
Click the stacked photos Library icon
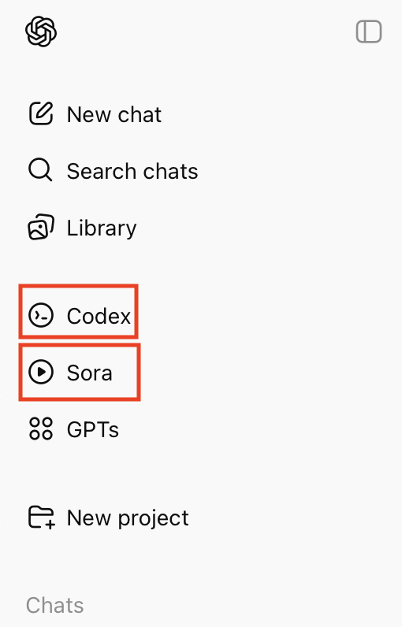pyautogui.click(x=41, y=227)
